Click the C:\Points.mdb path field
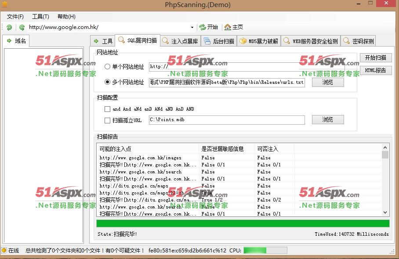399x259 pixels. click(x=227, y=120)
